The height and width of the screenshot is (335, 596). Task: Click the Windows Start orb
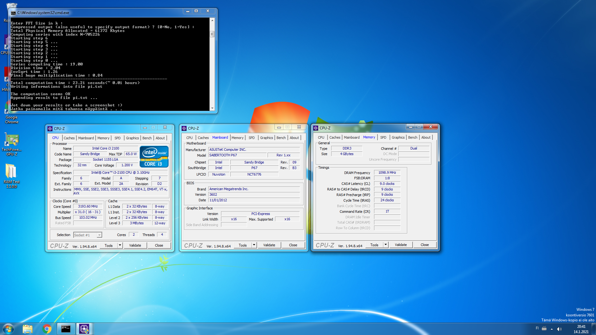pos(8,329)
